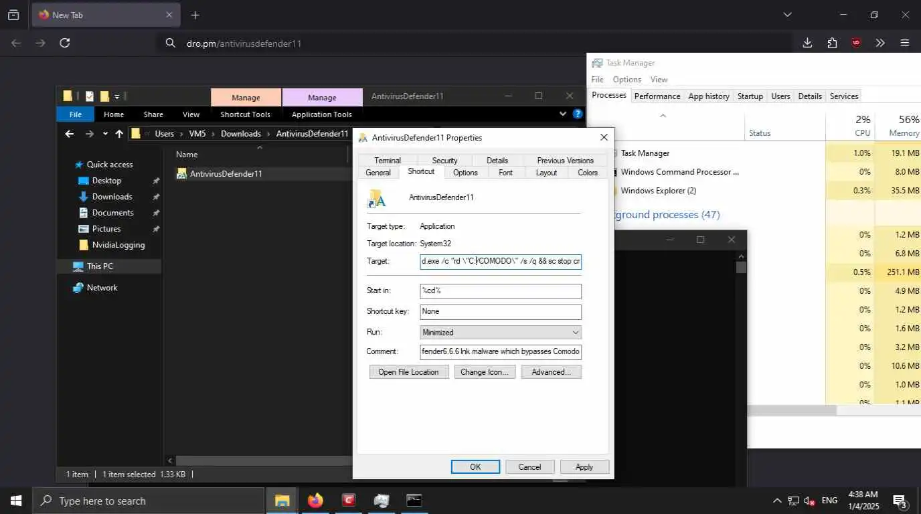Select This PC in navigation pane

(100, 266)
